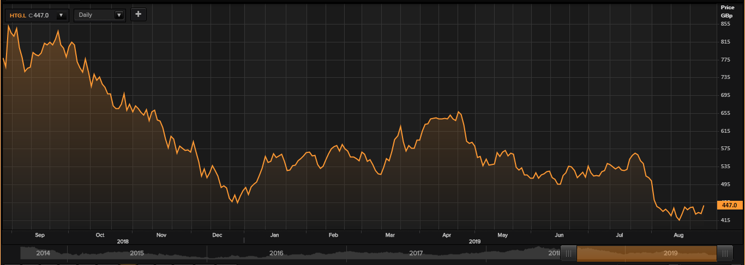Screen dimensions: 745x265
Task: Click the 735 price axis label
Action: pos(725,78)
